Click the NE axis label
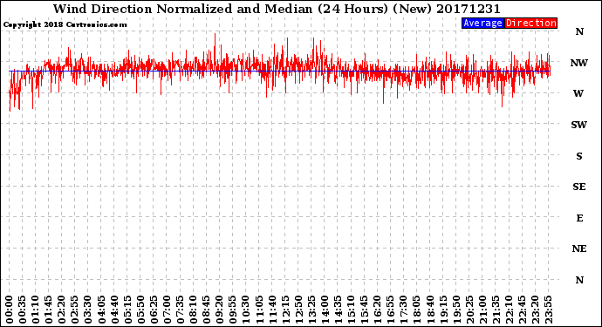 (579, 249)
